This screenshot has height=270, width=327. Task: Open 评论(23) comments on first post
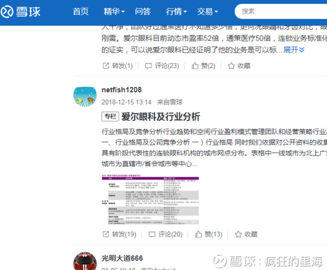162,66
